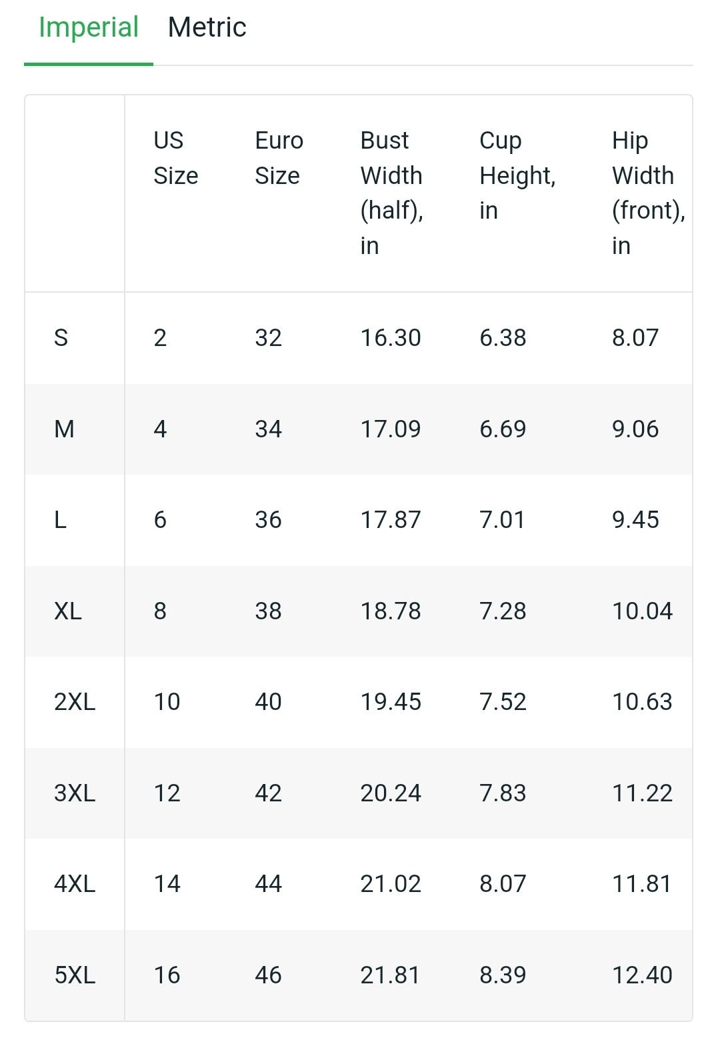Screen dimensions: 720x1040
Task: Select the 4XL size row label
Action: (75, 884)
